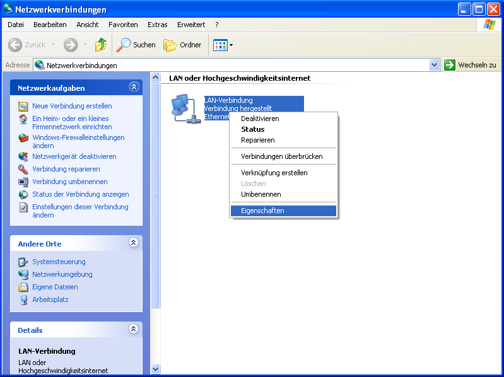
Task: Toggle the Ordner folders pane
Action: [x=182, y=45]
